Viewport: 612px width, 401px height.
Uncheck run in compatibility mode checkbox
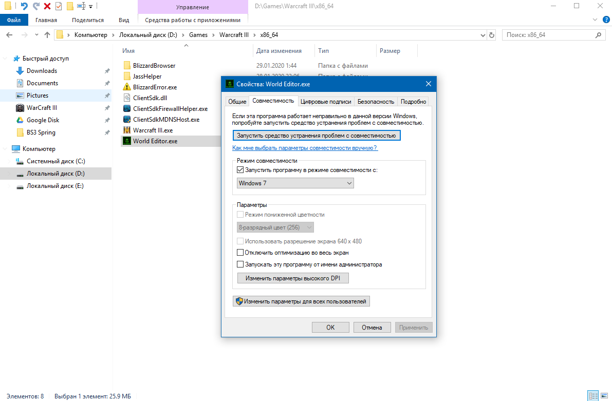tap(240, 169)
